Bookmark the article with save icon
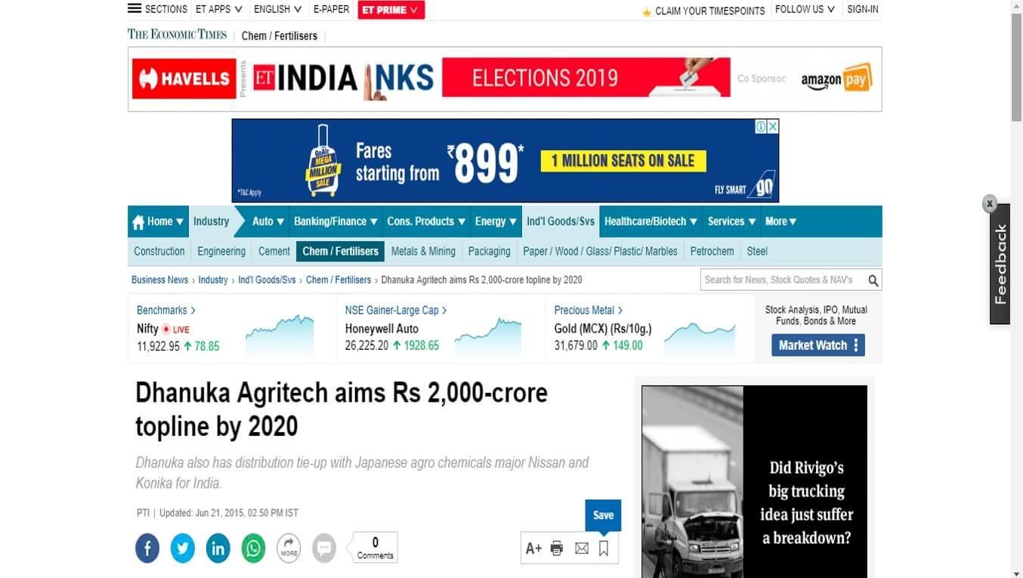 604,549
